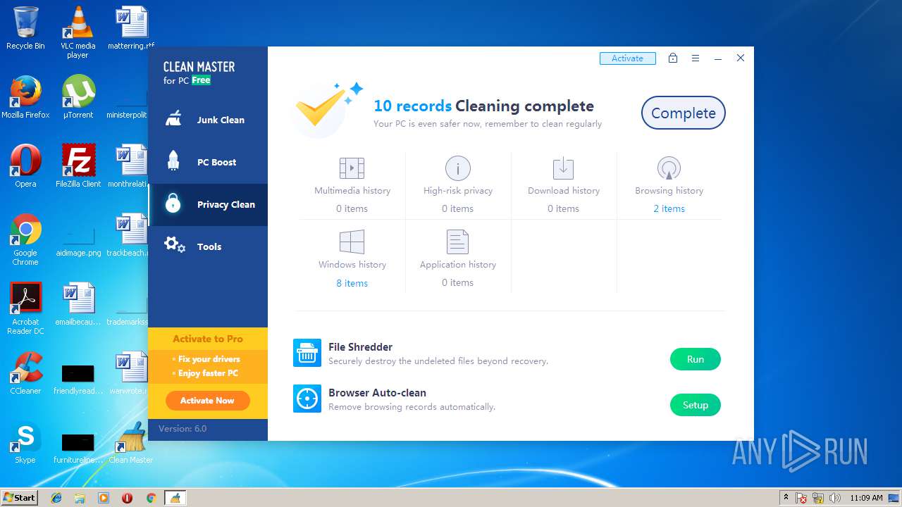Select the Clean Master desktop shortcut
Viewport: 902px width, 507px height.
point(131,442)
